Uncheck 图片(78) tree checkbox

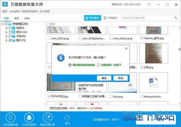10,40
